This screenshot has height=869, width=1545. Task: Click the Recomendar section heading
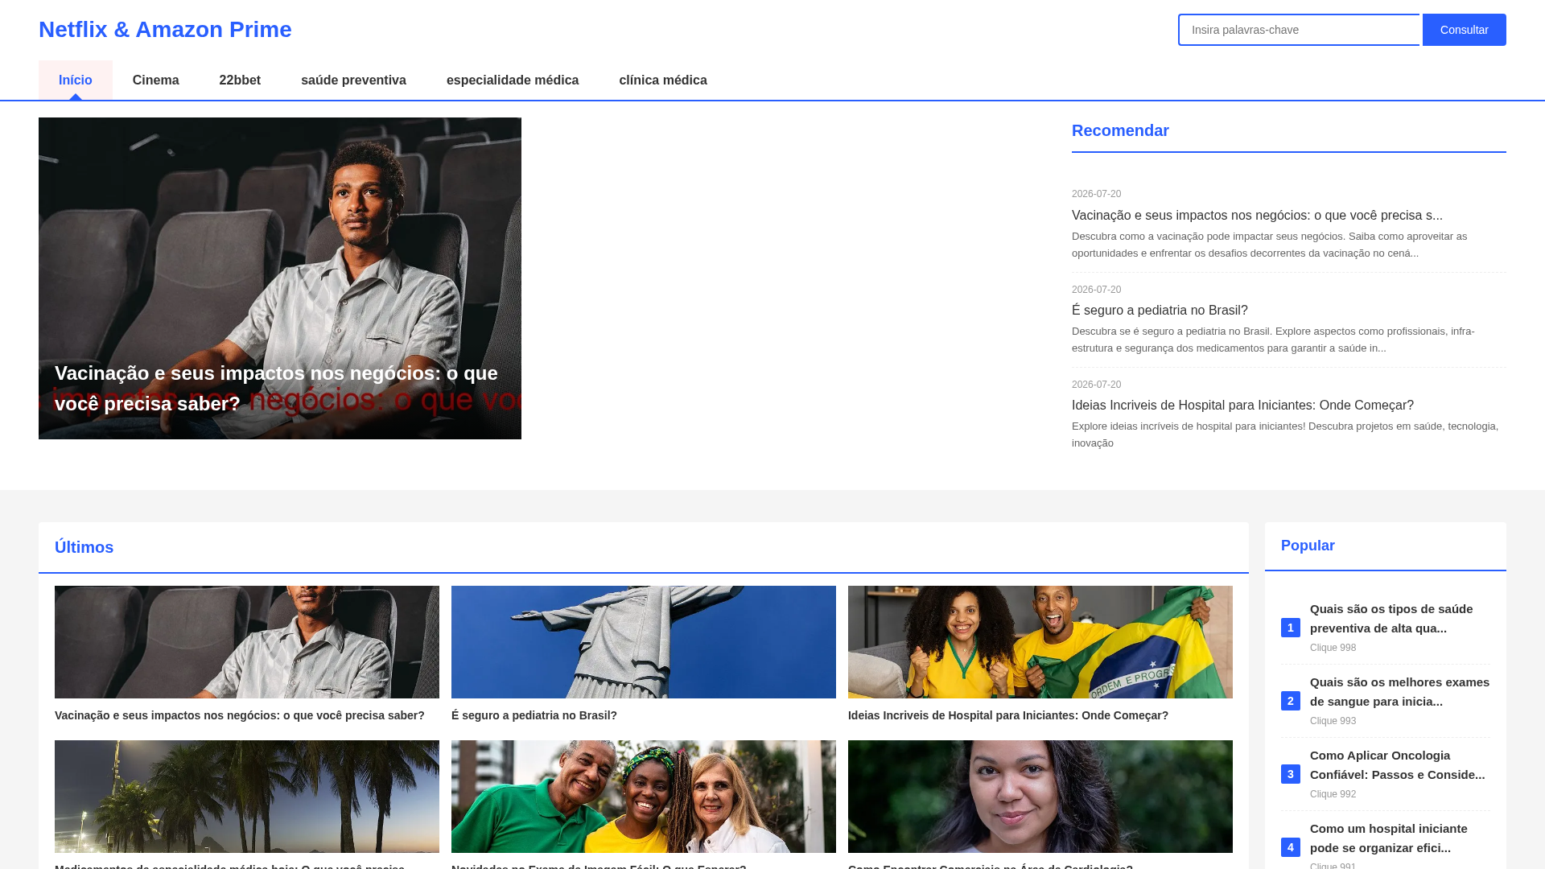[x=1120, y=130]
